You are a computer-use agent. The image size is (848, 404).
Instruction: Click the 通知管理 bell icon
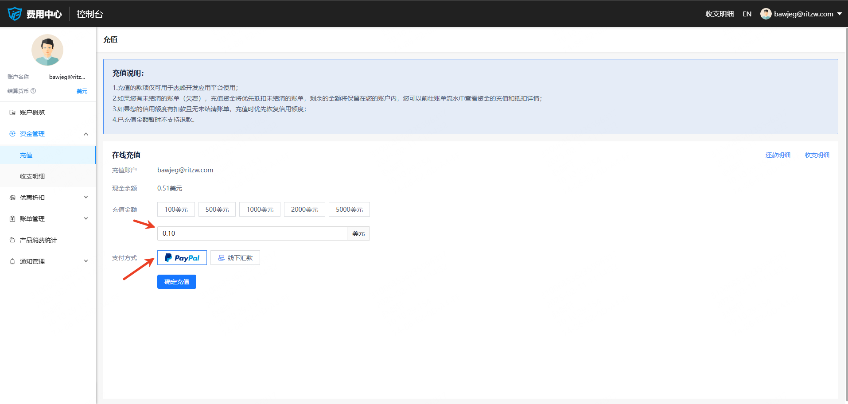point(12,261)
